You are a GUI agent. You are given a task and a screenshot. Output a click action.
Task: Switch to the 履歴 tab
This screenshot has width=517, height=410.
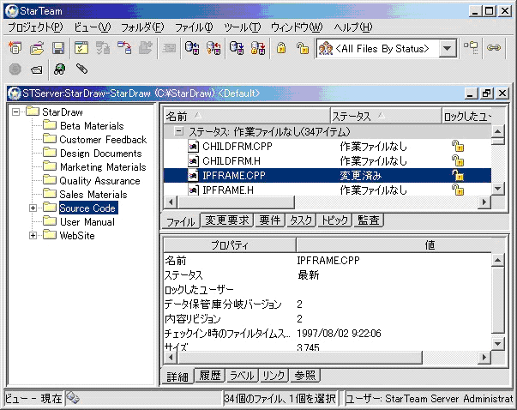210,376
